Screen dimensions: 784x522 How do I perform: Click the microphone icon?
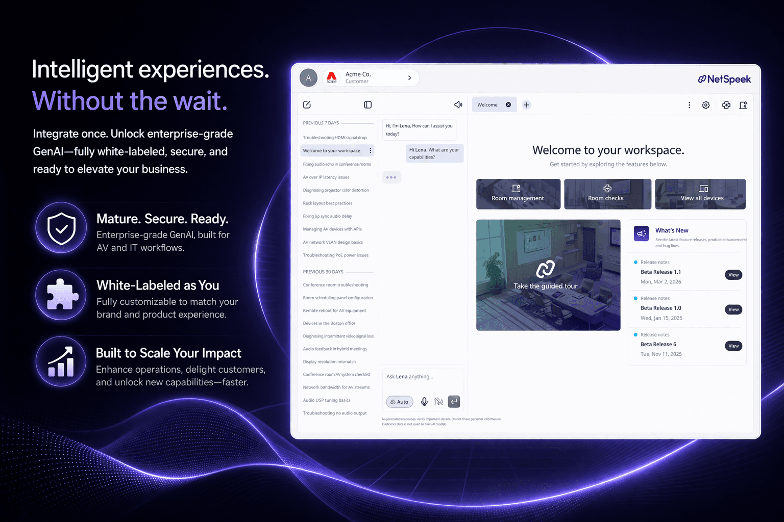[424, 402]
